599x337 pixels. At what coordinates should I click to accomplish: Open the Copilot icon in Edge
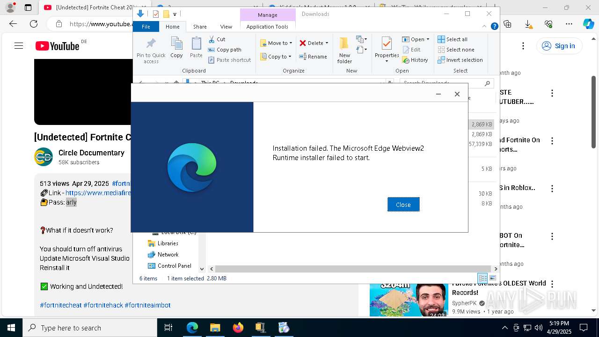click(x=588, y=24)
